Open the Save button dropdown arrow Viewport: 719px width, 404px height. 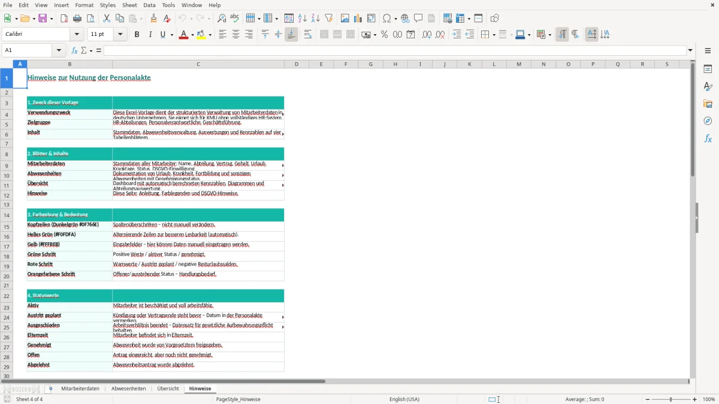coord(52,19)
